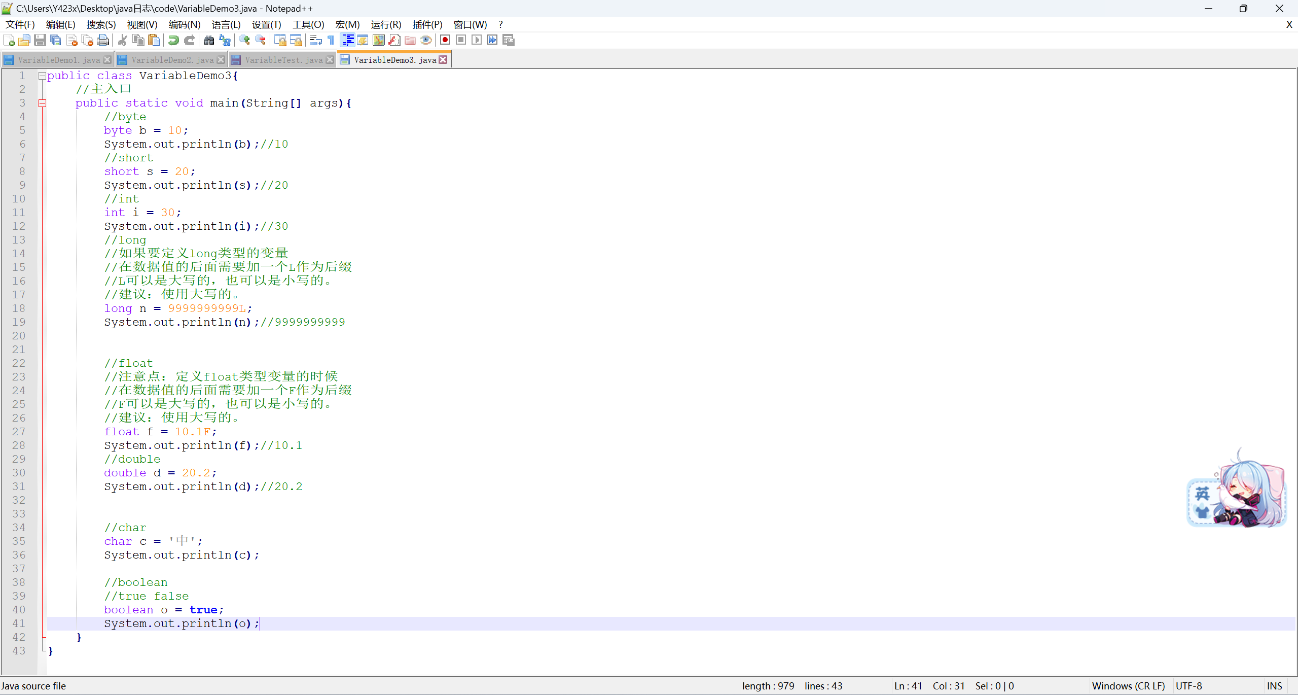Collapse the class fold at line 1
Viewport: 1298px width, 695px height.
pos(43,76)
